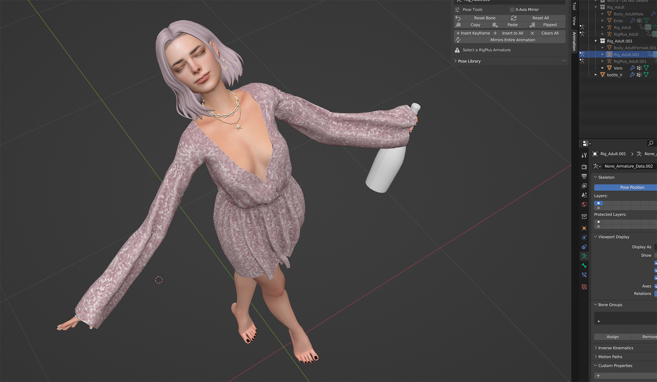This screenshot has height=382, width=657.
Task: Click the warning triangle icon
Action: (457, 50)
